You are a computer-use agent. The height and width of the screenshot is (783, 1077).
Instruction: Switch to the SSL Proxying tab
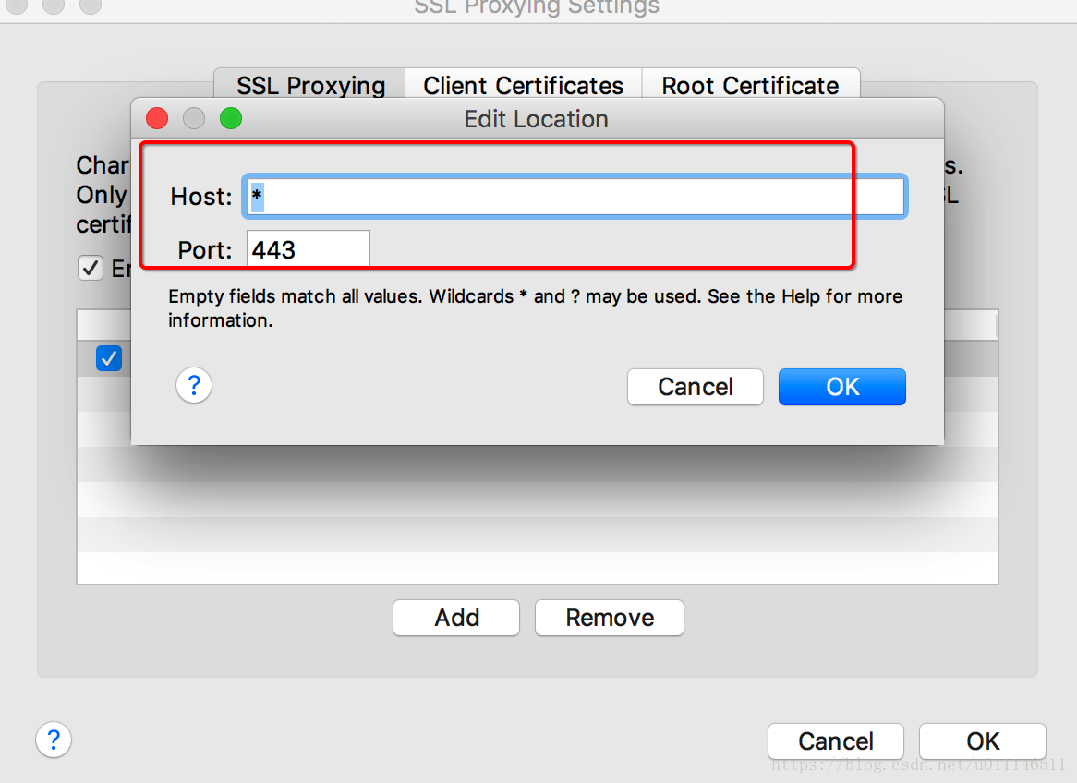309,85
